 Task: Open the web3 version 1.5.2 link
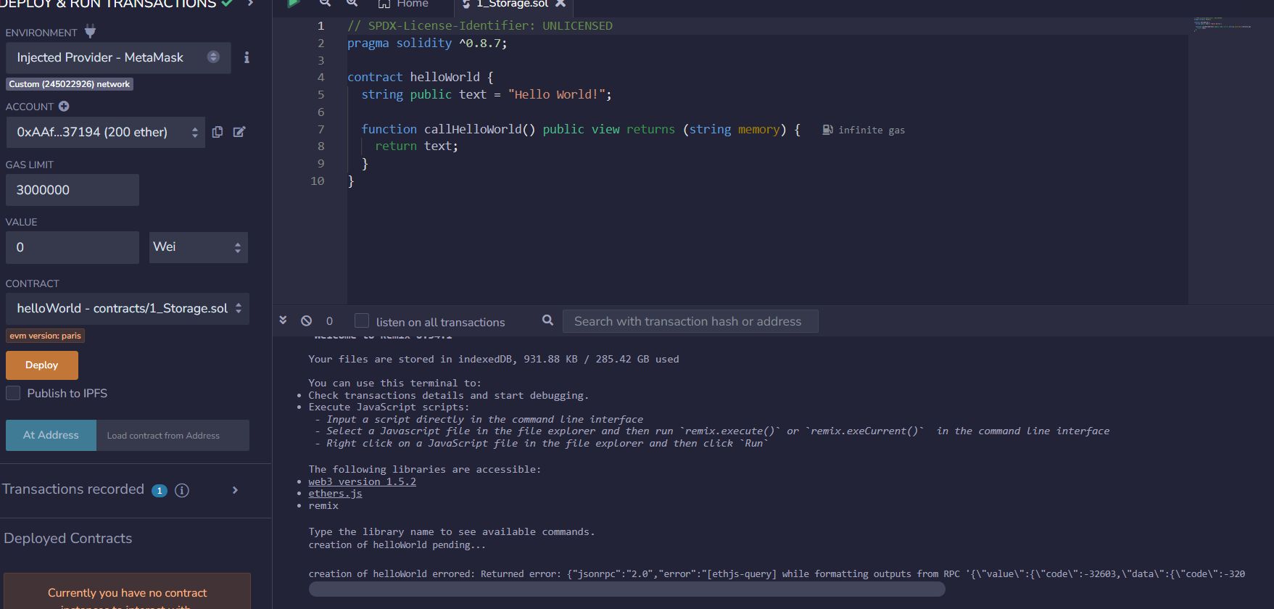pyautogui.click(x=362, y=481)
